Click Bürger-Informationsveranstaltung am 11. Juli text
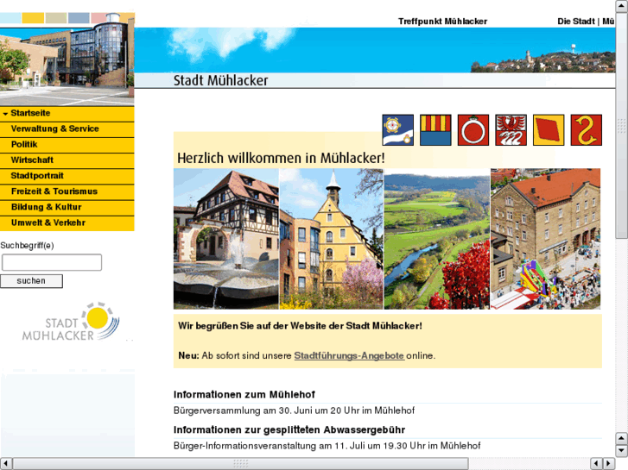This screenshot has width=628, height=470. tap(327, 446)
